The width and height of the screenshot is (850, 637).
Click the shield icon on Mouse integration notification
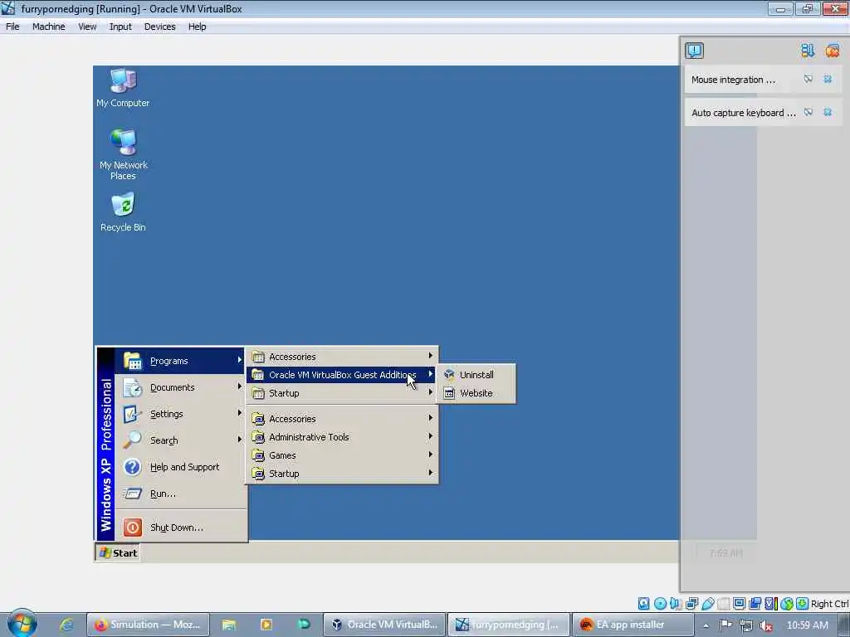808,79
